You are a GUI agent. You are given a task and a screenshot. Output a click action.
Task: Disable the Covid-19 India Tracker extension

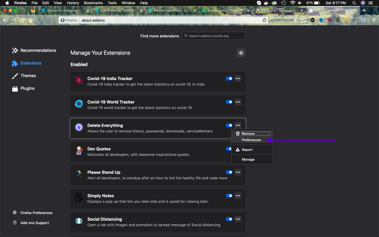pos(229,78)
